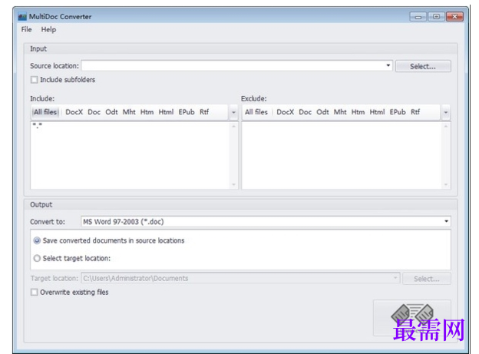Click inside the Include patterns text area

[130, 155]
